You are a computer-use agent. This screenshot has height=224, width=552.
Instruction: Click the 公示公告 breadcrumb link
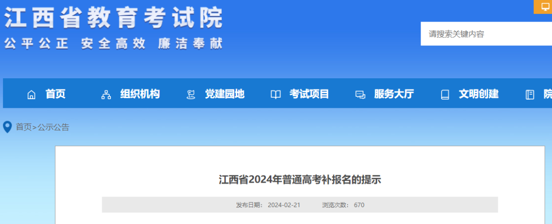pyautogui.click(x=54, y=127)
